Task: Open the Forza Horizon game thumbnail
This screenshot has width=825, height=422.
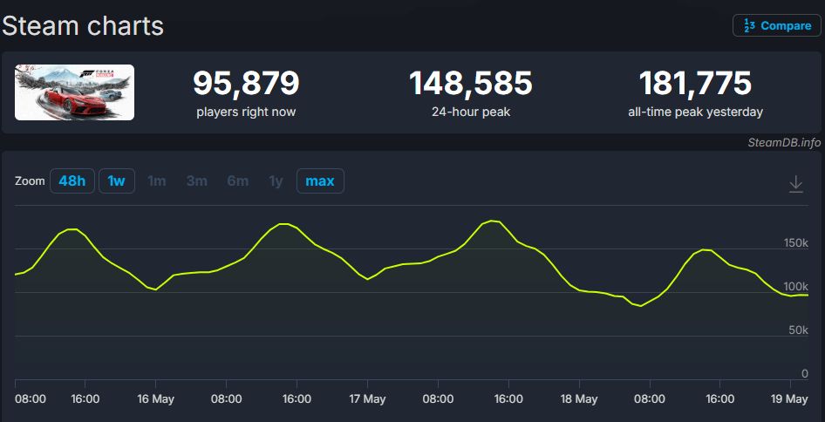Action: click(74, 92)
